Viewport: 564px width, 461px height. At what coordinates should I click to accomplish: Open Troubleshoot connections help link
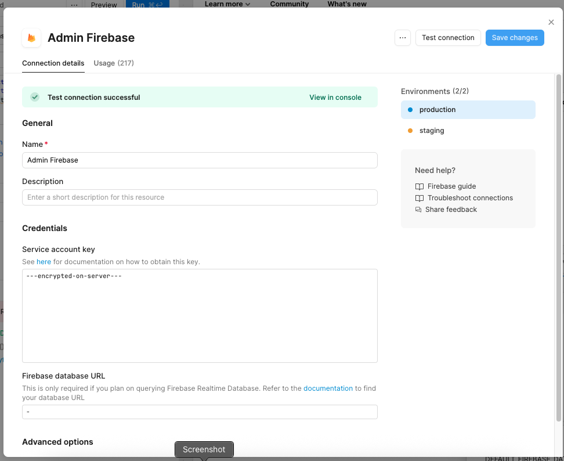coord(470,199)
